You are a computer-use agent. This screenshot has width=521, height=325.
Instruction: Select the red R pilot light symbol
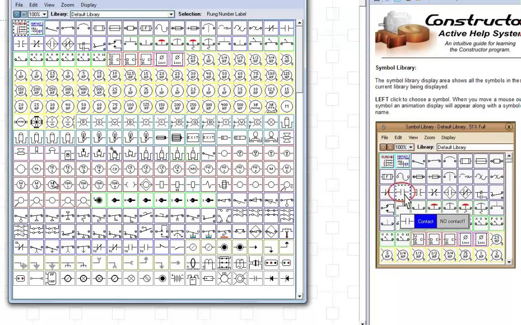pyautogui.click(x=84, y=121)
